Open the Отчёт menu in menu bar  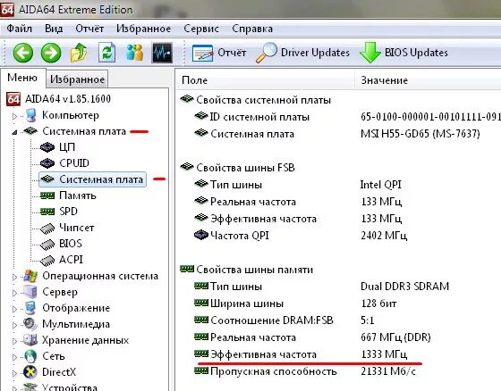click(x=89, y=29)
